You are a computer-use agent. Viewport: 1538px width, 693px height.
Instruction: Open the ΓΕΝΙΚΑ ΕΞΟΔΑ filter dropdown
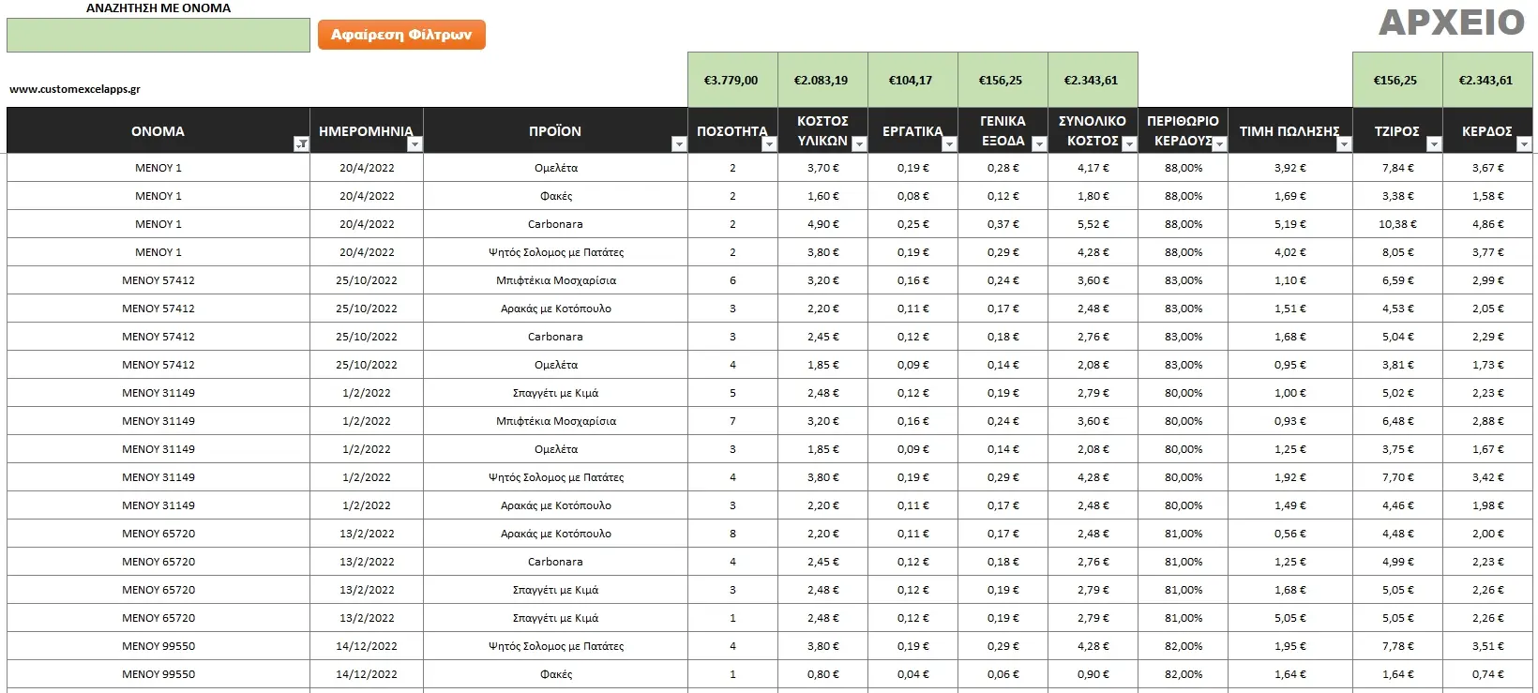point(1039,143)
